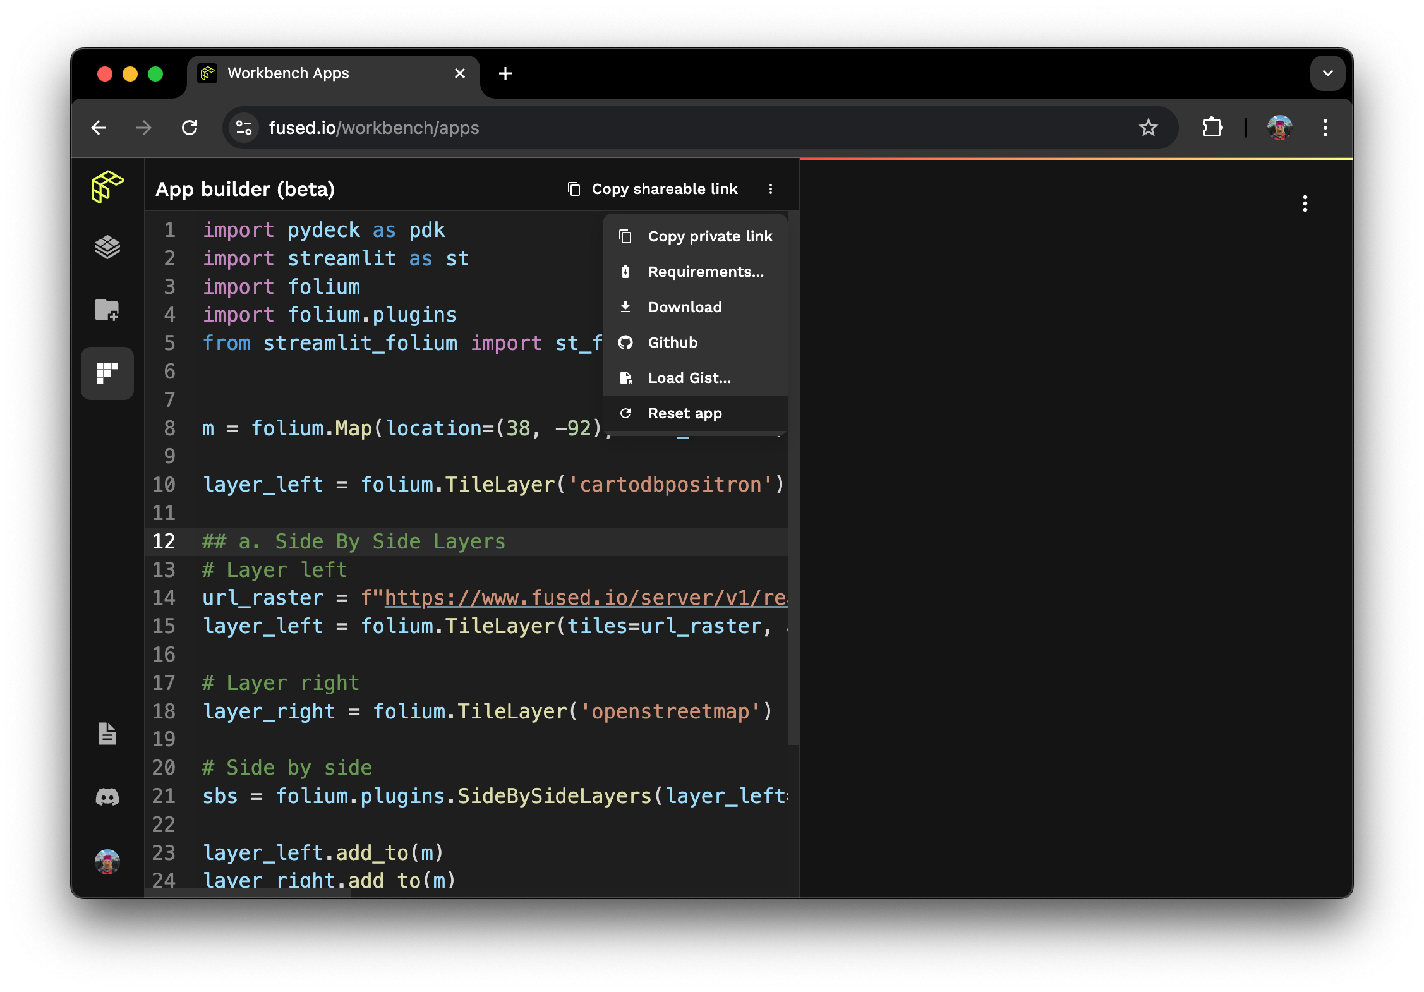Expand the tab search dropdown
1424x992 pixels.
[1328, 73]
